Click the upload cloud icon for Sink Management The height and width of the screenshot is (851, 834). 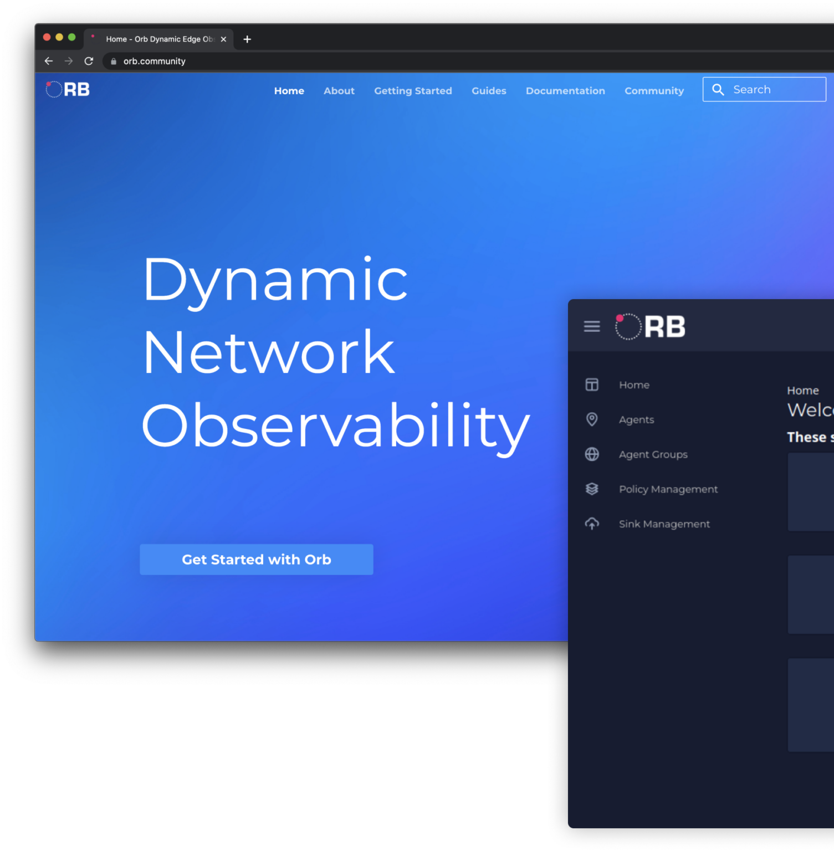591,524
